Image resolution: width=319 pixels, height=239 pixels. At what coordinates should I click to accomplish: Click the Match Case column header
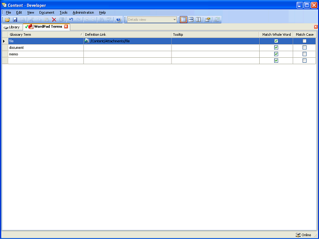(x=305, y=34)
